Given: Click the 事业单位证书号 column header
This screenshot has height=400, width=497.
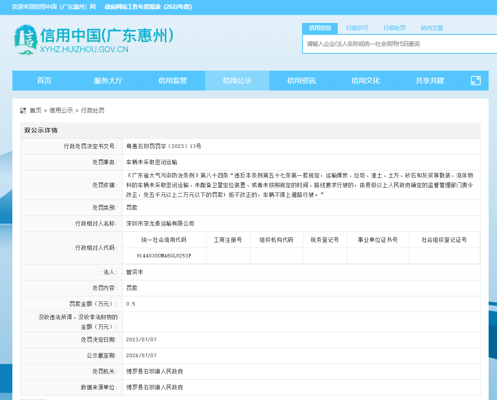Looking at the screenshot, I should [x=378, y=240].
